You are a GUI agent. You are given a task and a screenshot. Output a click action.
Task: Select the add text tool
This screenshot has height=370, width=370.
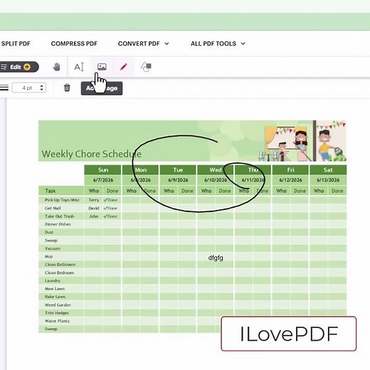79,67
